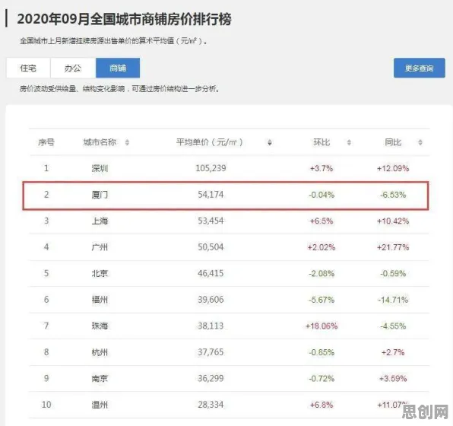This screenshot has width=453, height=426.
Task: Select city 北京 in the table
Action: [100, 273]
